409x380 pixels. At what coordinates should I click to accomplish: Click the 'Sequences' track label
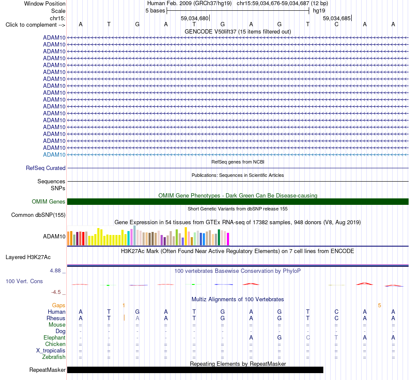(51, 181)
